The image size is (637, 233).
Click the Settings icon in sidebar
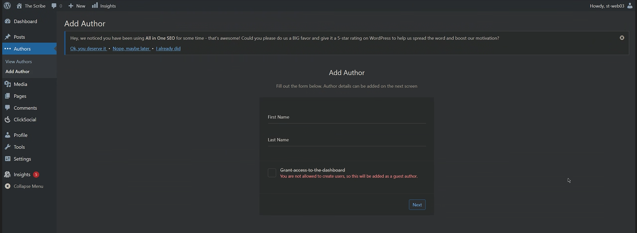click(x=7, y=159)
